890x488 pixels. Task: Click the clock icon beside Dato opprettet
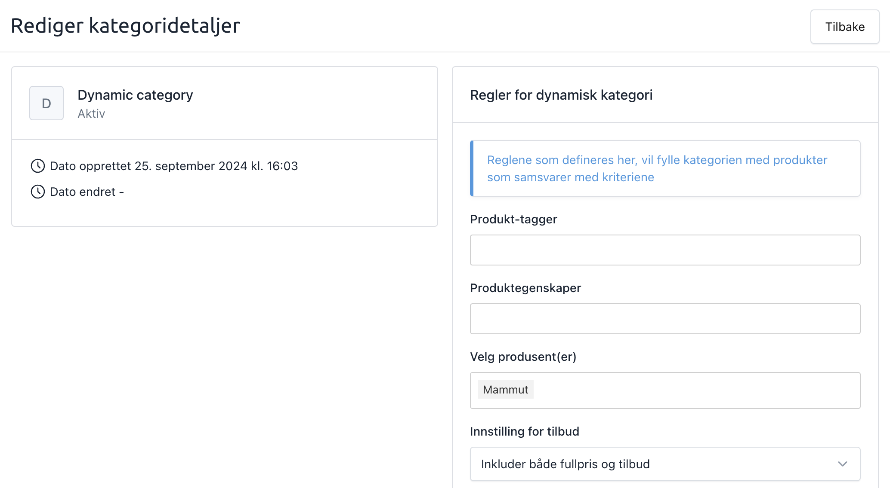coord(38,166)
